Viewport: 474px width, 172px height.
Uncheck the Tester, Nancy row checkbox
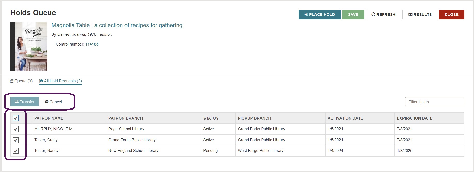[x=16, y=151]
